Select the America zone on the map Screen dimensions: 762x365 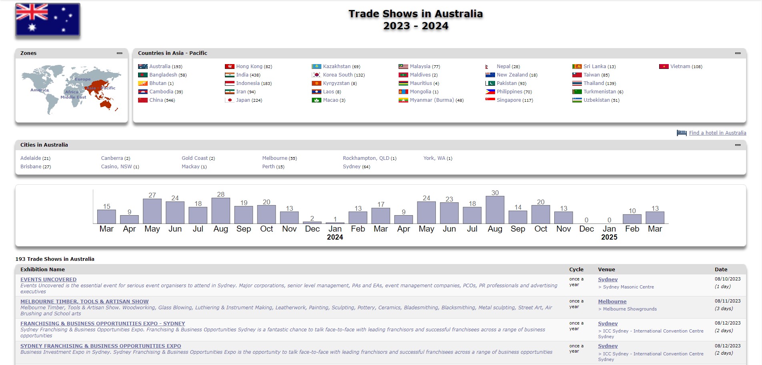(x=40, y=90)
